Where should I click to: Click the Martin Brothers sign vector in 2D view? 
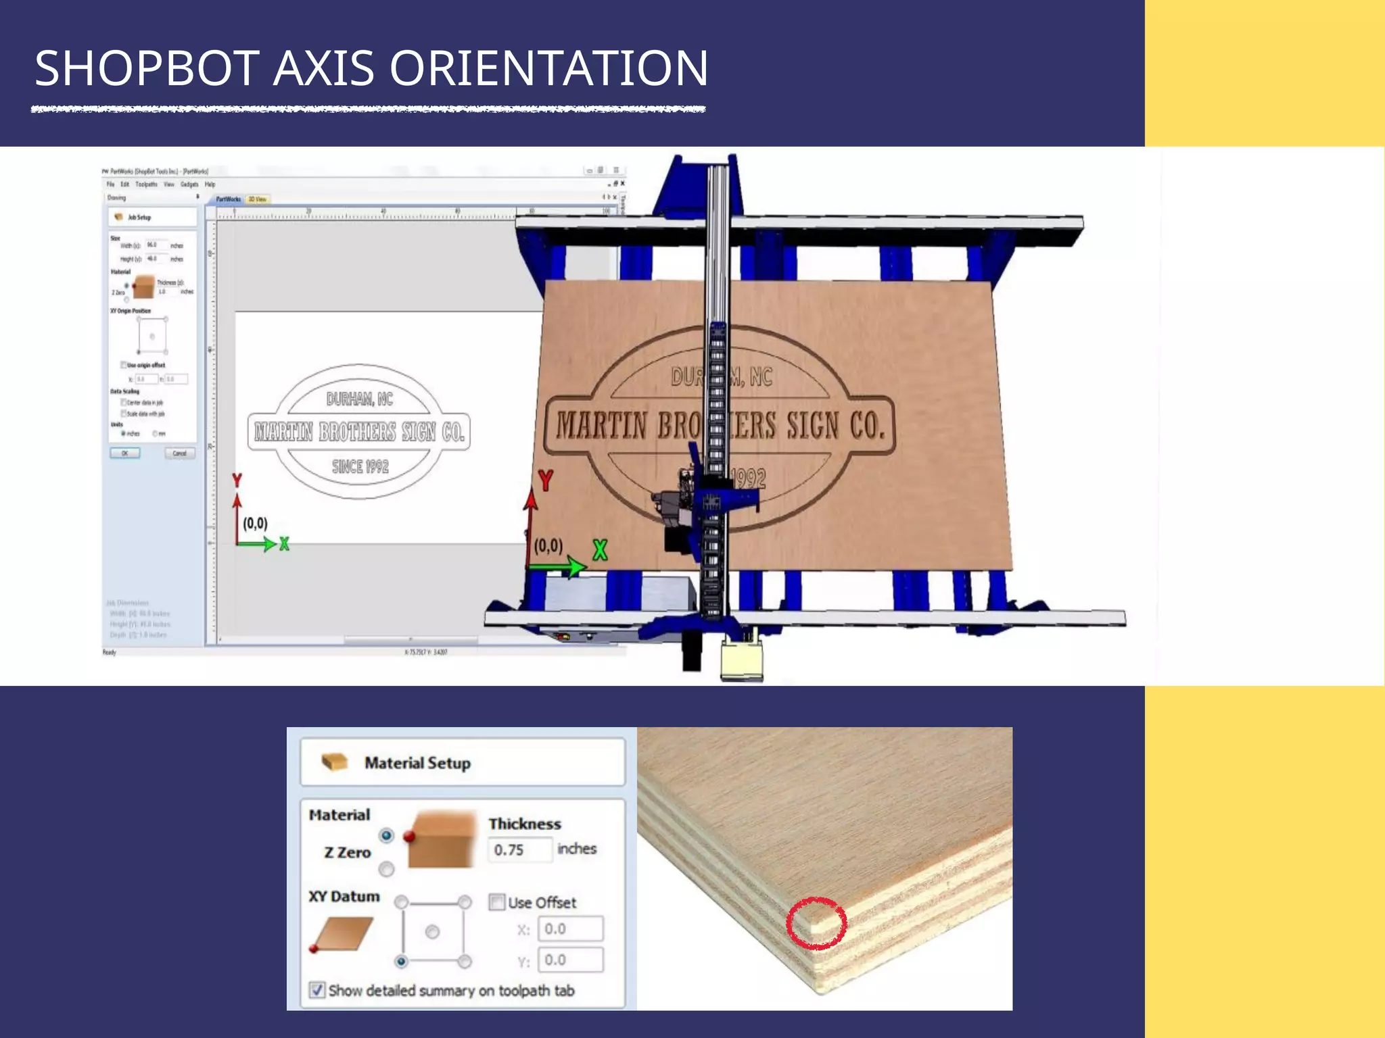359,432
